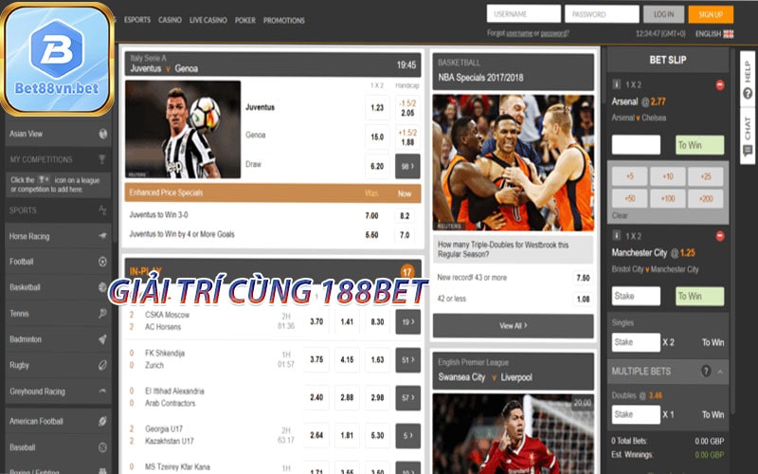Click the American Football icon
The height and width of the screenshot is (474, 758).
102,421
